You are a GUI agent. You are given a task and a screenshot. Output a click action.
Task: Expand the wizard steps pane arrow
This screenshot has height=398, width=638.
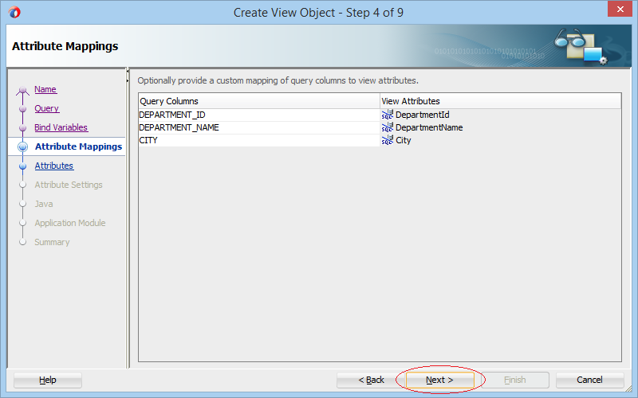click(x=128, y=81)
